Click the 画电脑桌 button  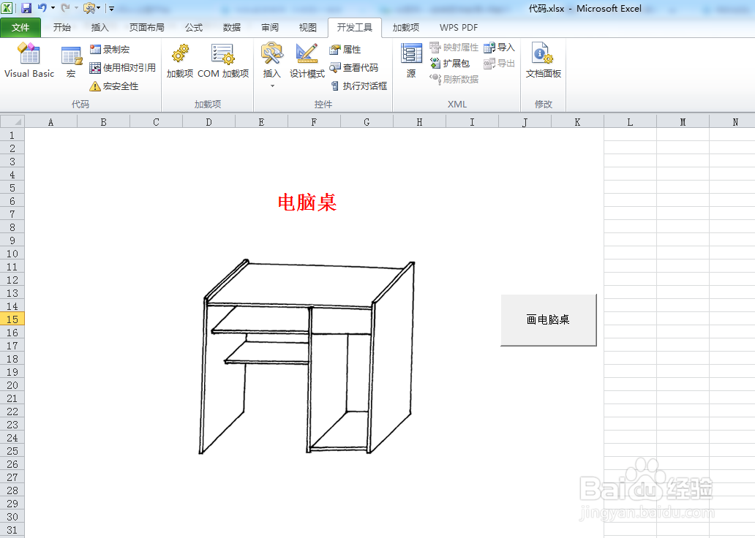tap(549, 319)
